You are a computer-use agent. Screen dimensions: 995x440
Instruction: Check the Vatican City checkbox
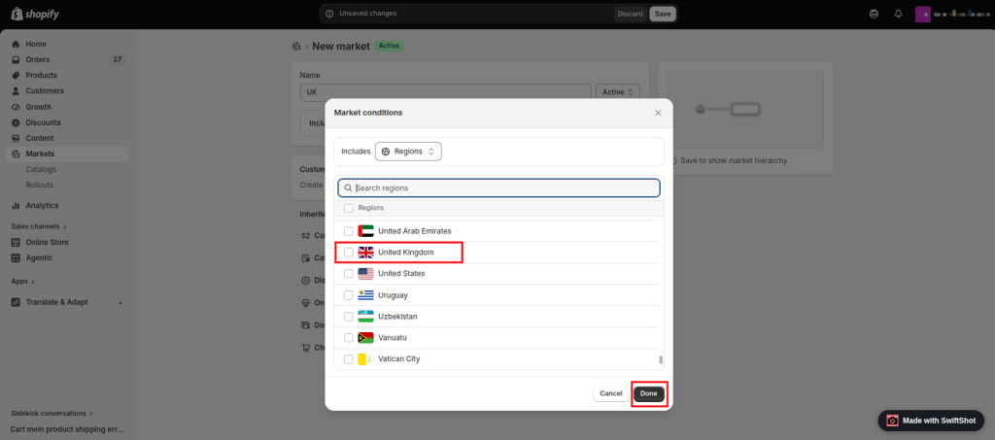click(x=349, y=358)
